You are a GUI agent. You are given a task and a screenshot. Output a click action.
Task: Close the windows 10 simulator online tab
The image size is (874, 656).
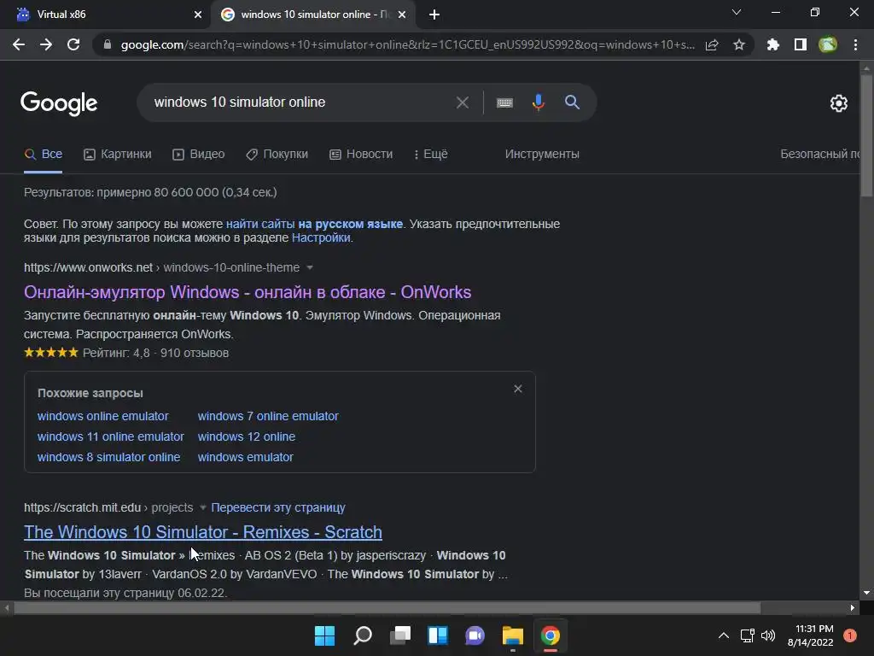tap(402, 15)
